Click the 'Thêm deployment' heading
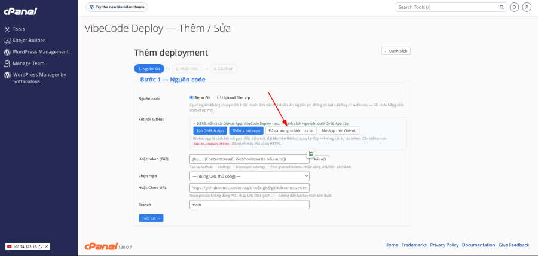This screenshot has width=538, height=256. (171, 53)
